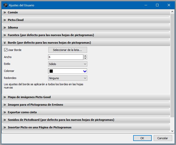Screen dimensions: 176x145
Task: Click the scrollbar up arrow
Action: pyautogui.click(x=172, y=12)
